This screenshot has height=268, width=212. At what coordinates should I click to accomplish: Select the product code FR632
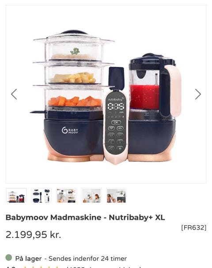194,227
